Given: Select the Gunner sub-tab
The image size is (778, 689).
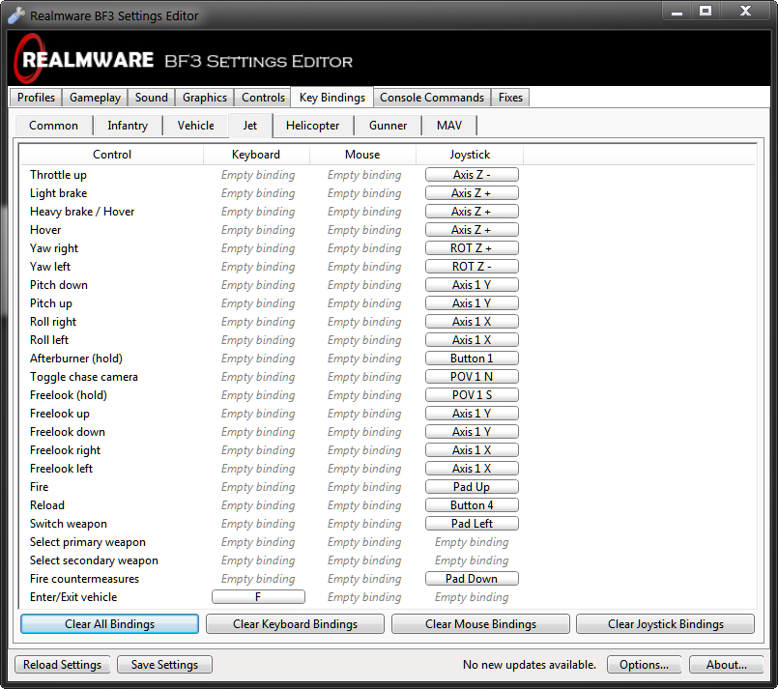Looking at the screenshot, I should [x=388, y=126].
